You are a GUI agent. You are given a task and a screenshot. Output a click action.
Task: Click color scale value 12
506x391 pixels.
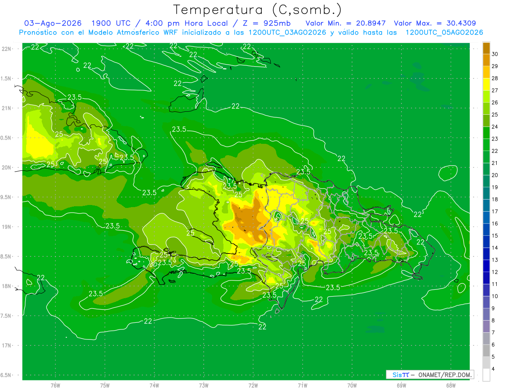(x=495, y=272)
